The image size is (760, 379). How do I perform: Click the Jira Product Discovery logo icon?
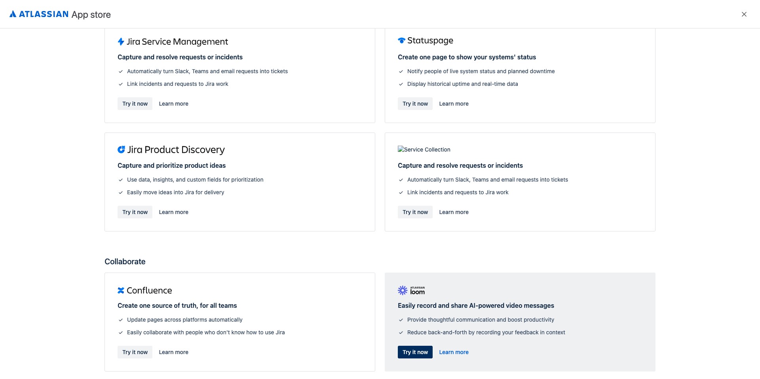(121, 150)
